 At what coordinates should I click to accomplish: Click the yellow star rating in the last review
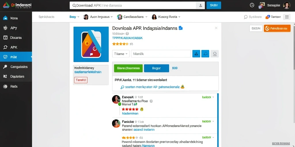coord(130,137)
